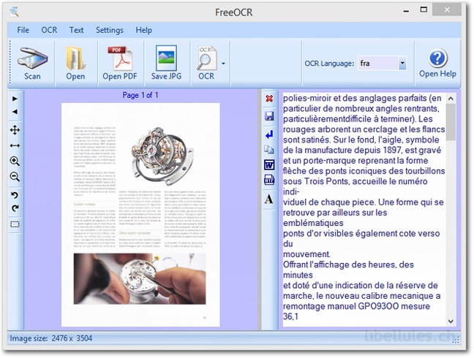Click the text panel scrollbar thumb
This screenshot has height=358, width=474.
tap(451, 122)
